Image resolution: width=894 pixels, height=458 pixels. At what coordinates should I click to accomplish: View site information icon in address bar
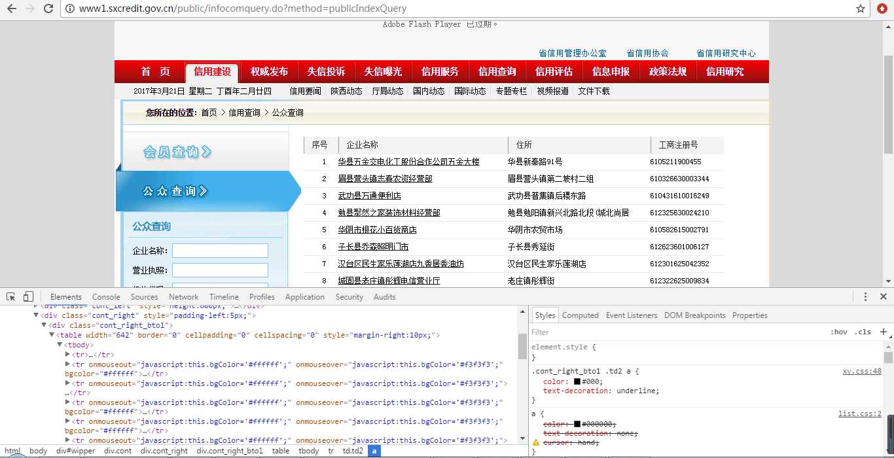pos(70,9)
